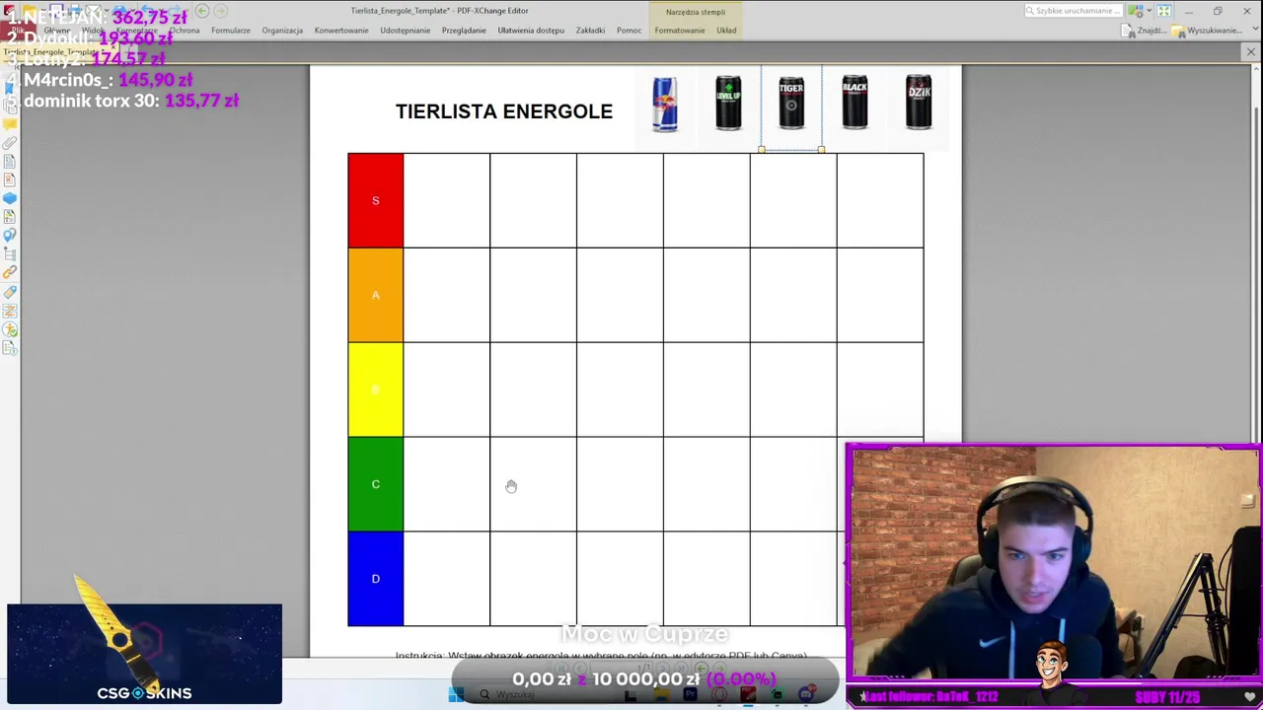Screen dimensions: 1263x710
Task: Click the TIERLISTA ENERGOLE heading
Action: point(504,111)
